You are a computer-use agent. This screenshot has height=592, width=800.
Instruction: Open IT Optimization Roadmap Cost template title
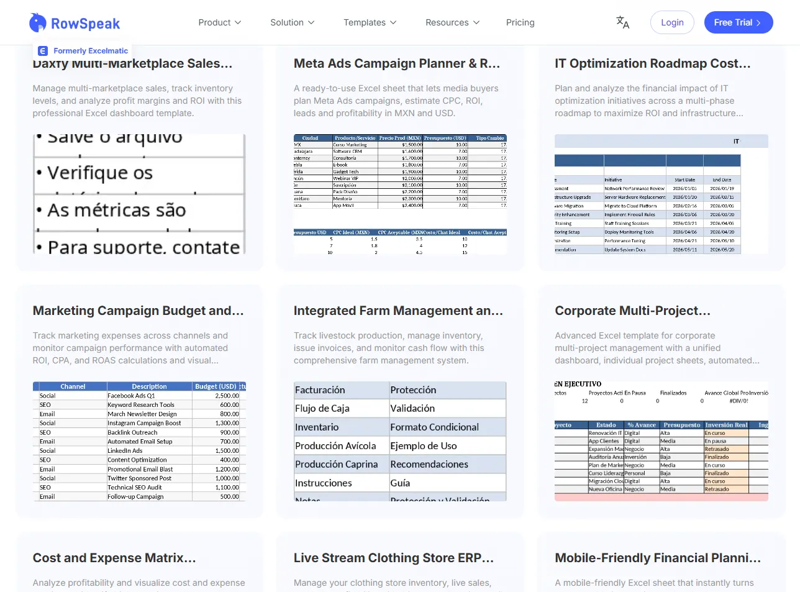pos(652,63)
